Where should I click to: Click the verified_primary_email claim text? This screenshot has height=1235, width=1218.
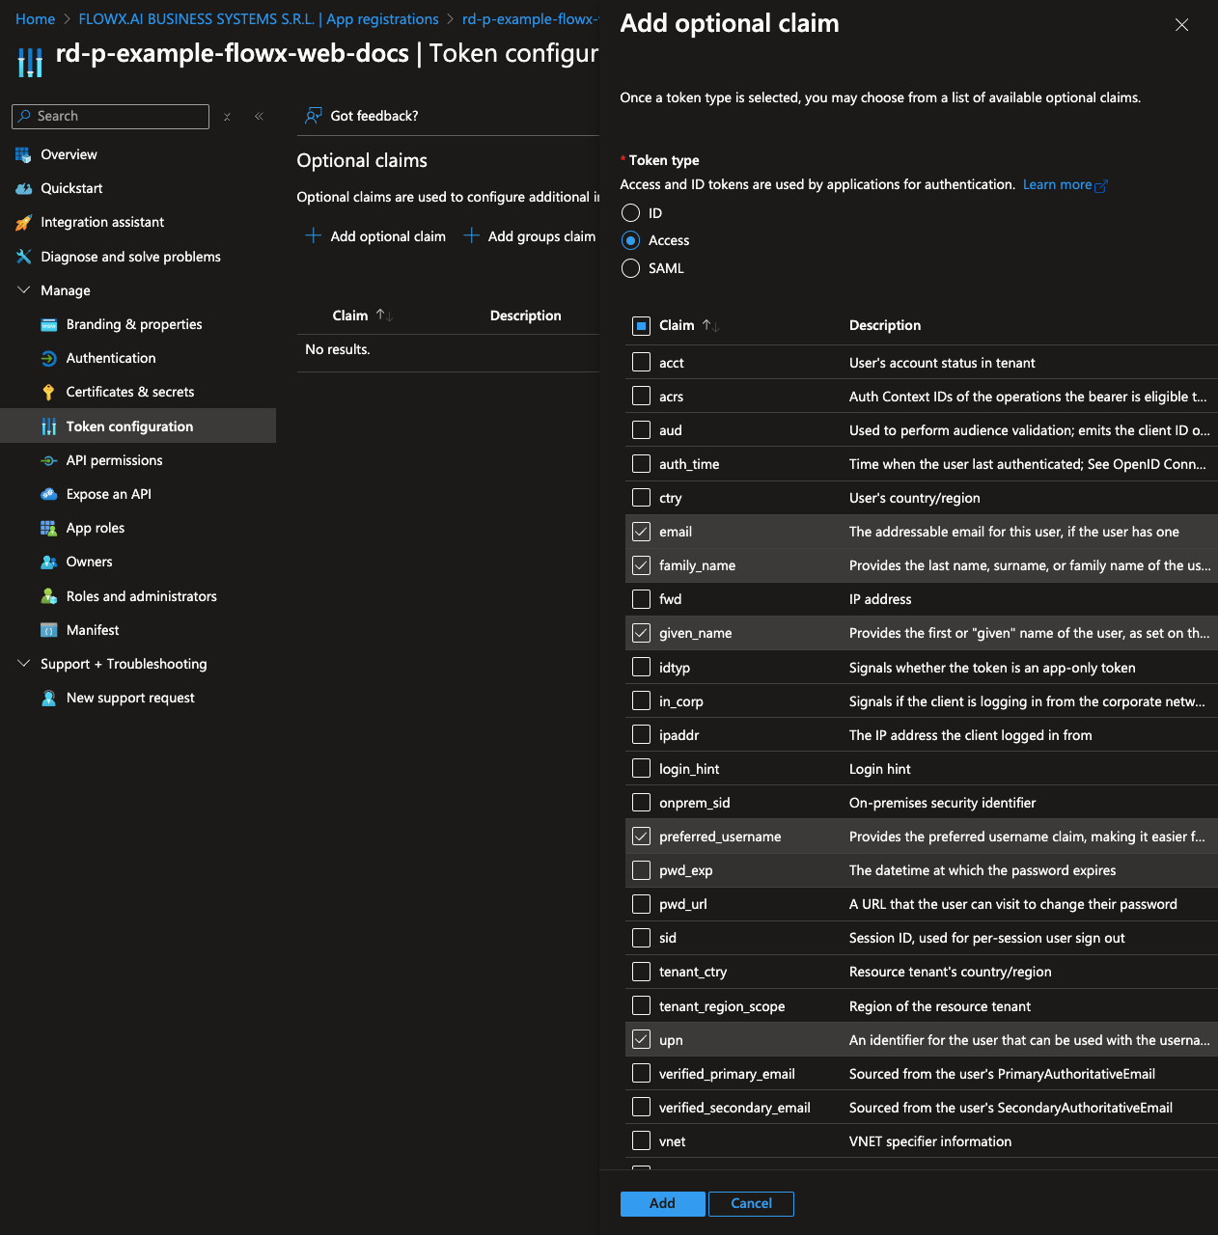tap(727, 1074)
